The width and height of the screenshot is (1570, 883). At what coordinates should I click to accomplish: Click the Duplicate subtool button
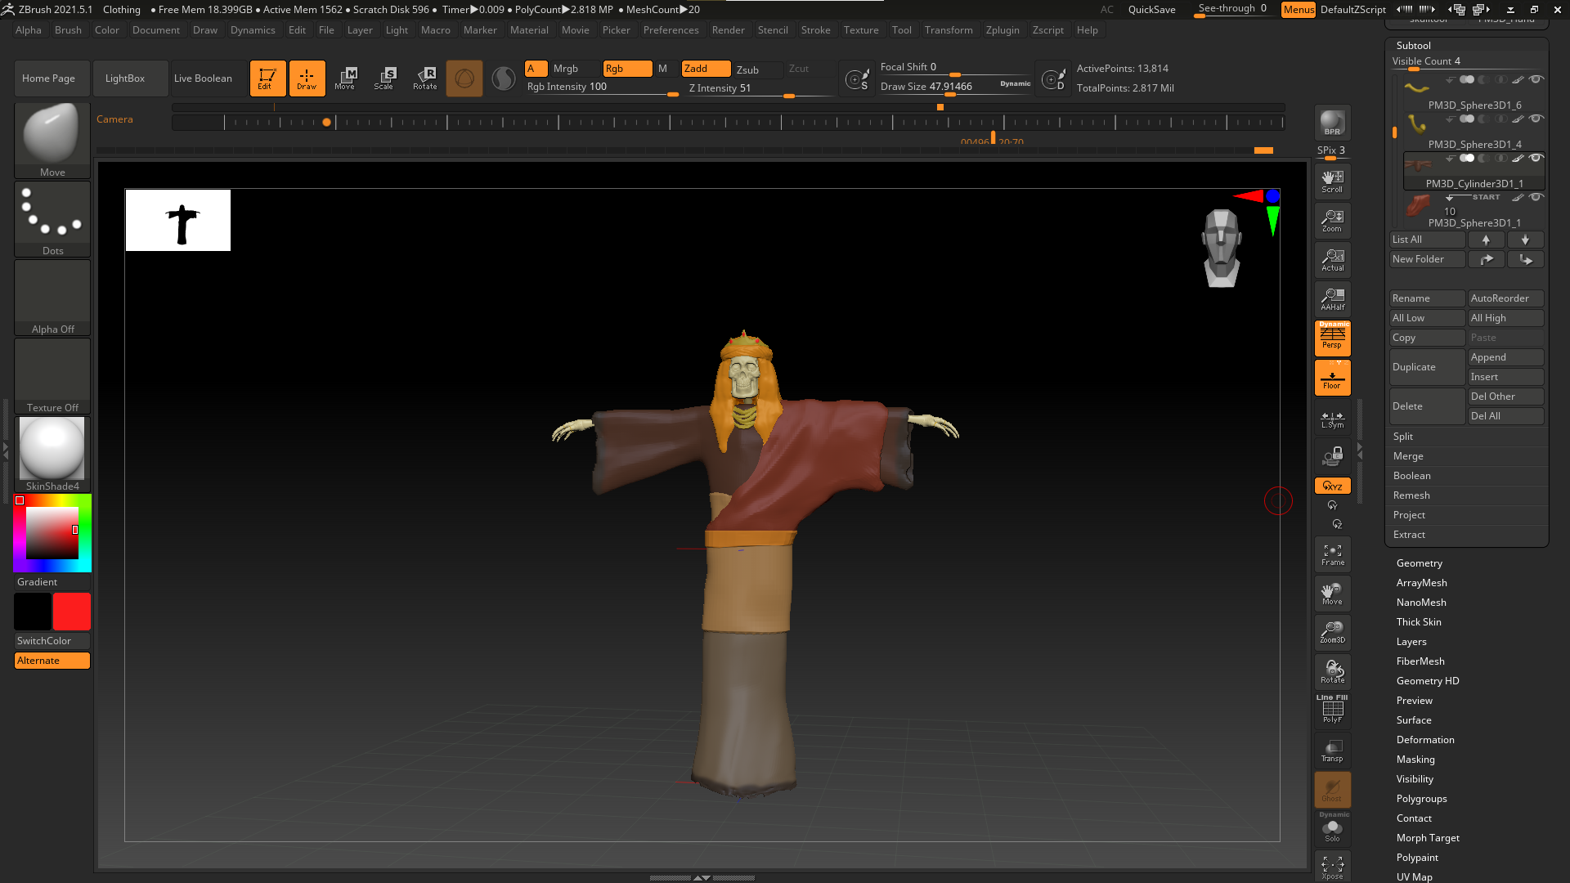(x=1426, y=367)
